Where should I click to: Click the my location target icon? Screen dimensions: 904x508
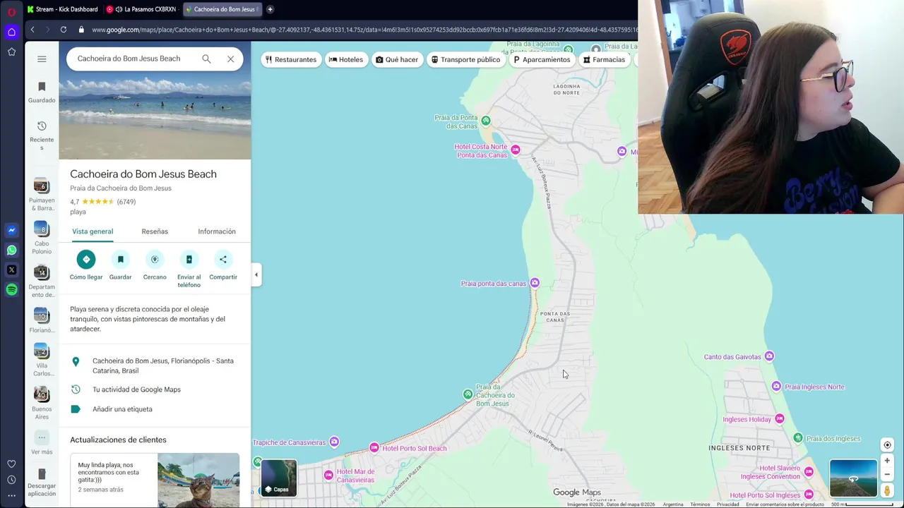tap(887, 445)
